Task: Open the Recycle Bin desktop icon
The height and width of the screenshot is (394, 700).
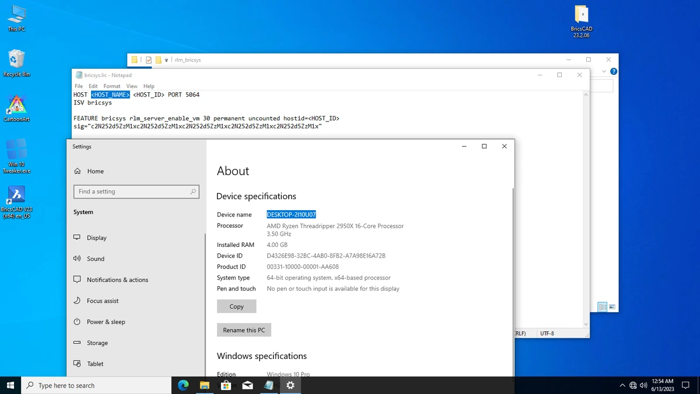Action: pyautogui.click(x=16, y=62)
